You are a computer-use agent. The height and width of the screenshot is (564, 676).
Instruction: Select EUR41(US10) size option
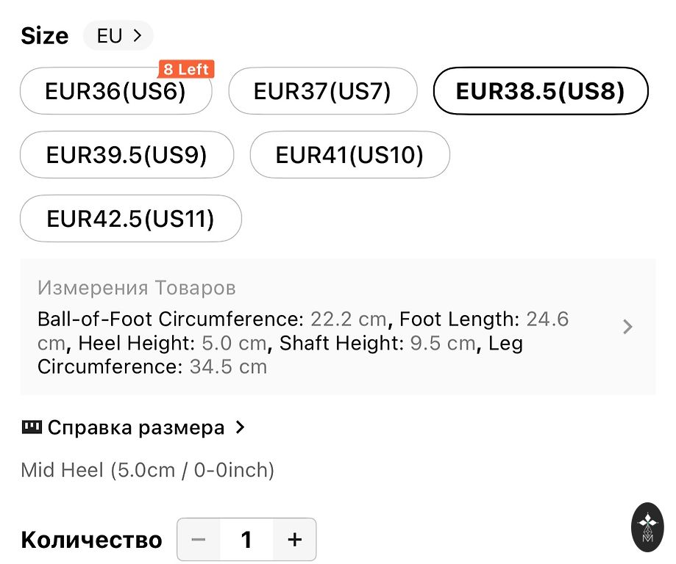[349, 155]
